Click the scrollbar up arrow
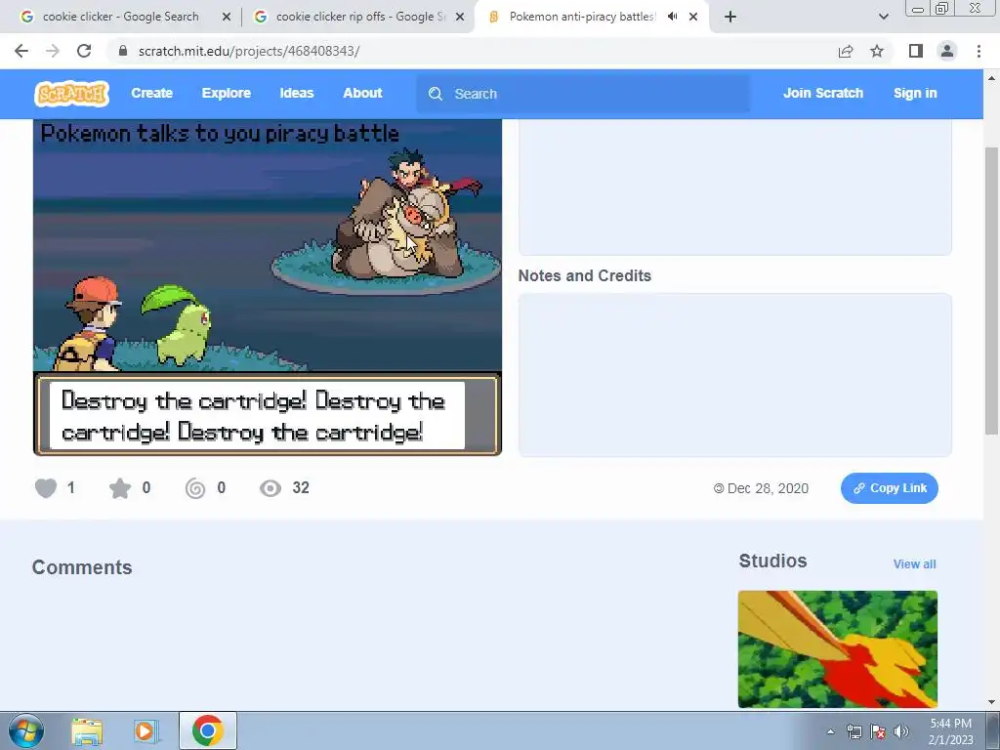Image resolution: width=1000 pixels, height=750 pixels. click(991, 78)
